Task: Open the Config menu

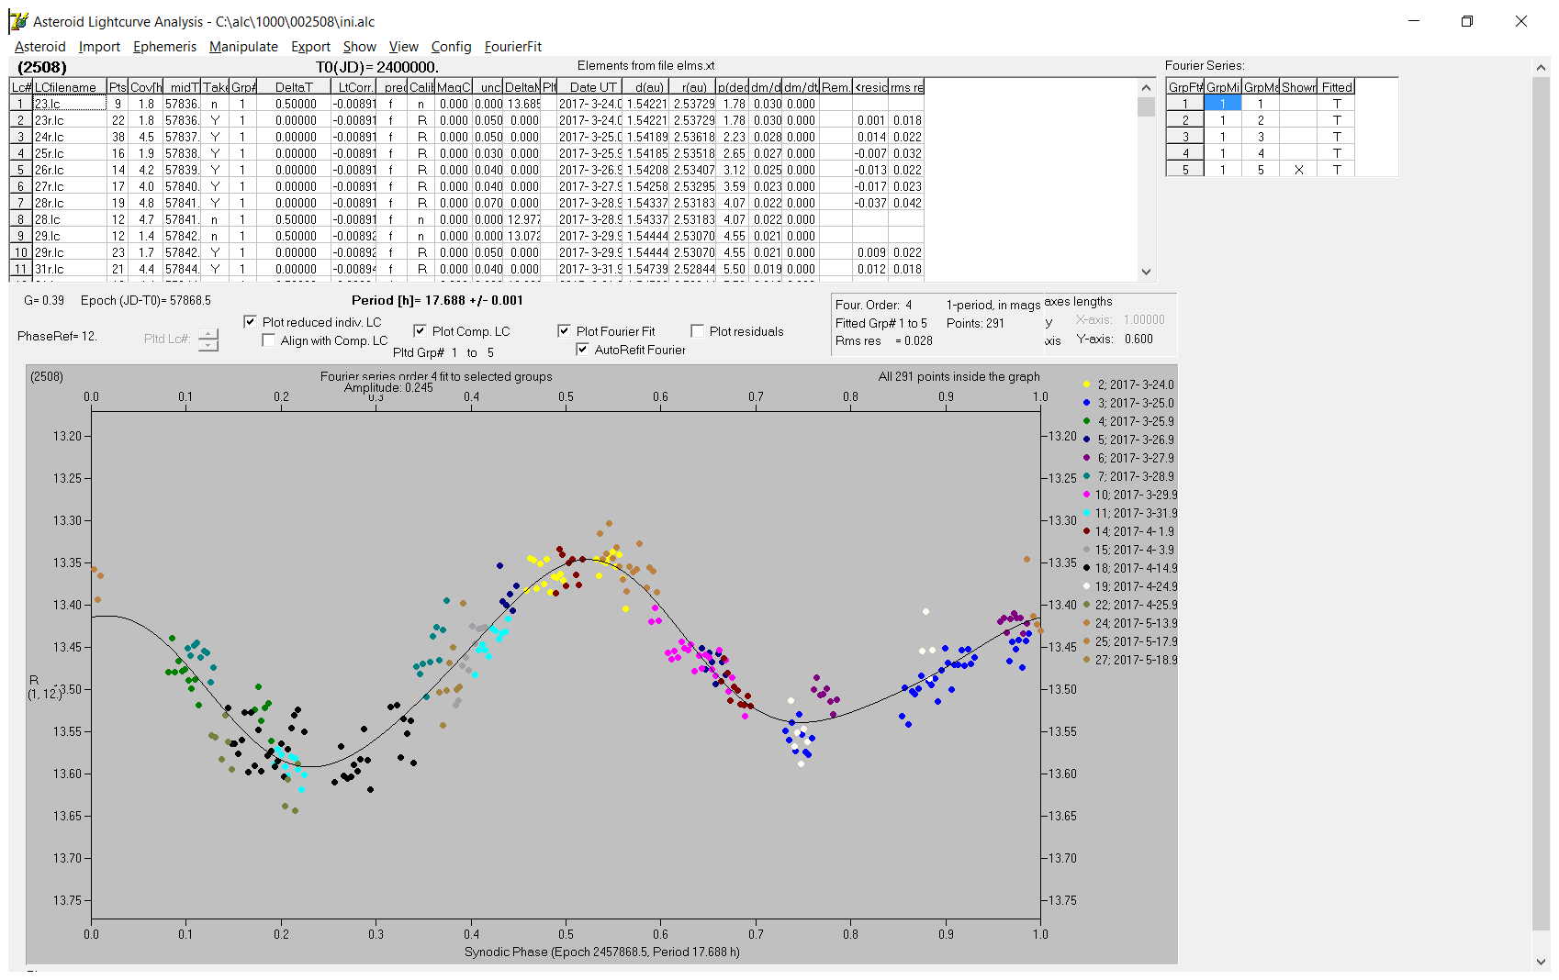Action: [x=451, y=47]
